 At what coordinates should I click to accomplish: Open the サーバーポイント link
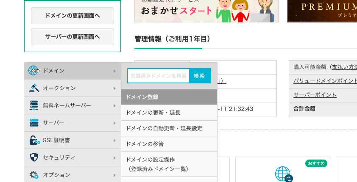coord(315,95)
